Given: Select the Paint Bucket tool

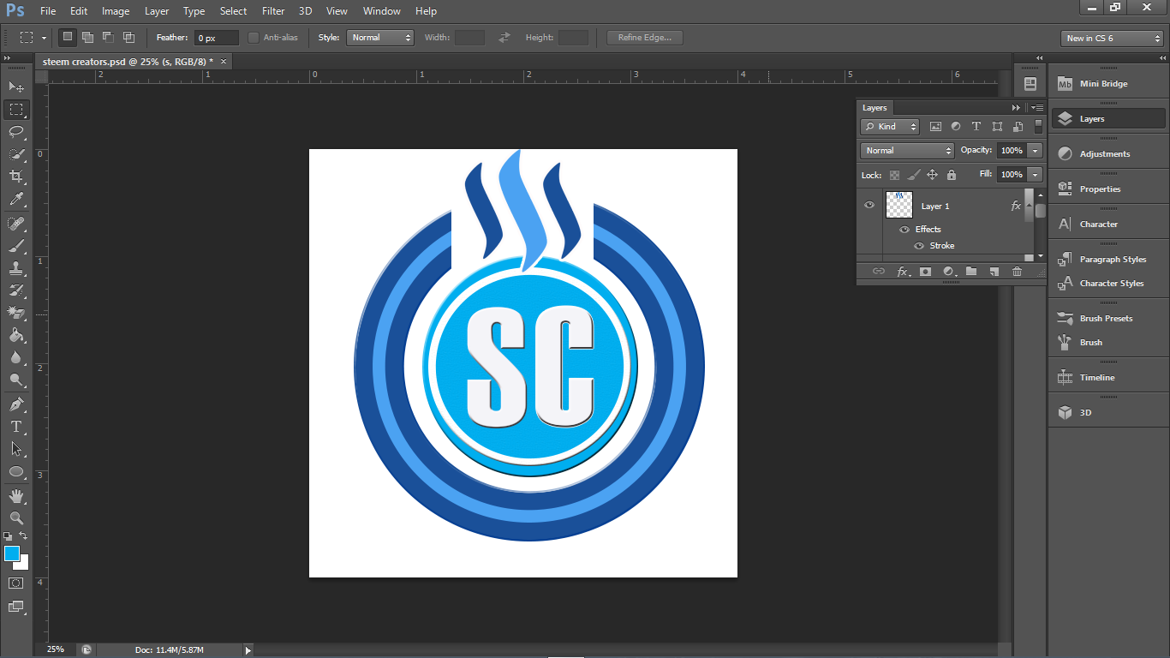Looking at the screenshot, I should point(16,335).
